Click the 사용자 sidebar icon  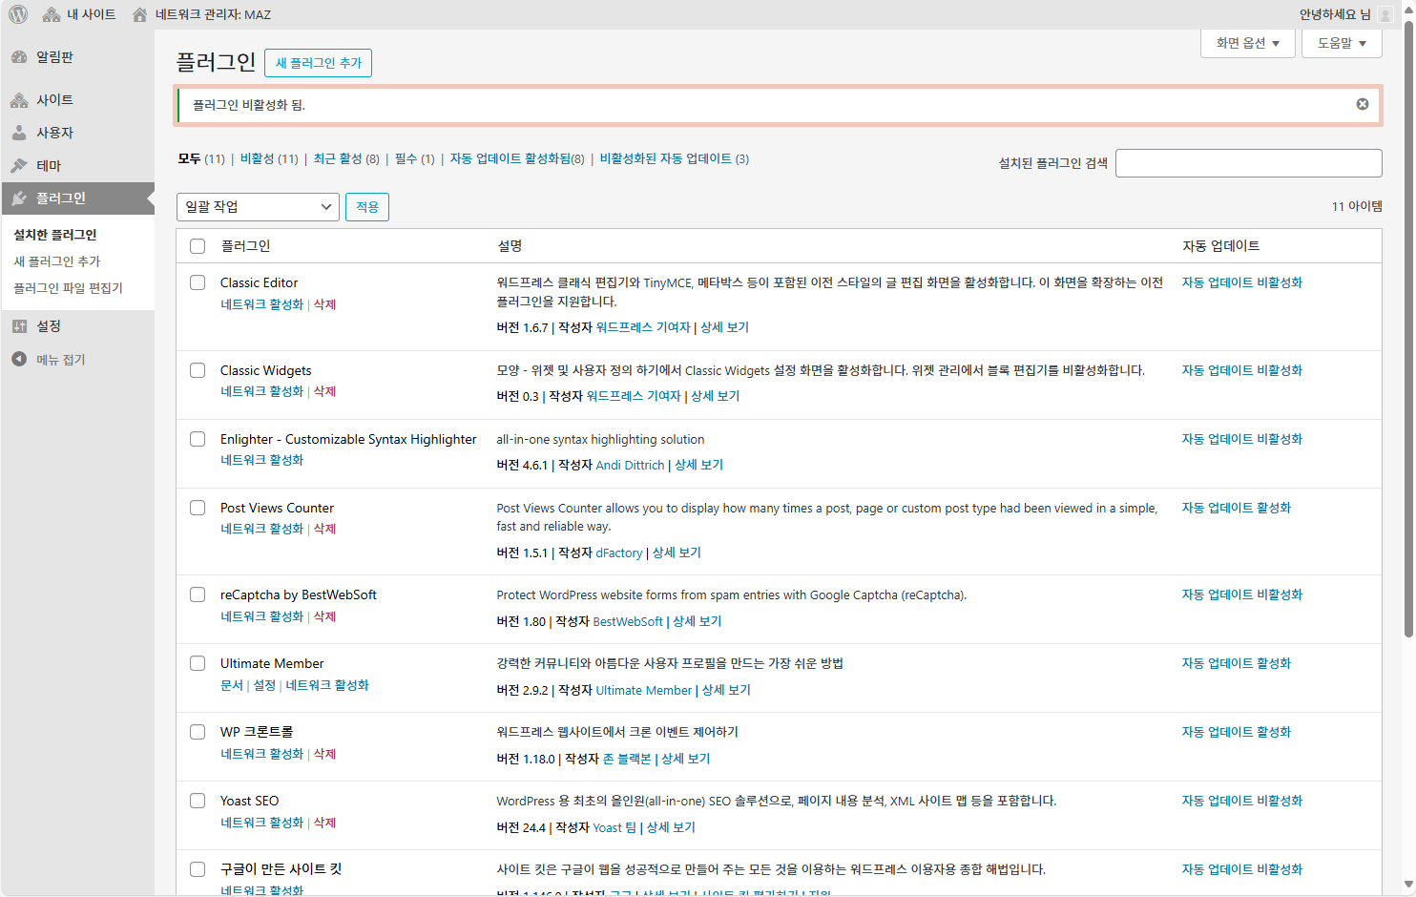[x=19, y=133]
